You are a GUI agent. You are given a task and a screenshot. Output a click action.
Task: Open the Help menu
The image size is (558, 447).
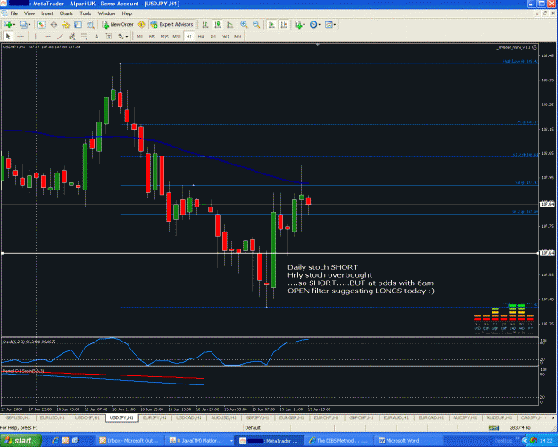point(127,13)
